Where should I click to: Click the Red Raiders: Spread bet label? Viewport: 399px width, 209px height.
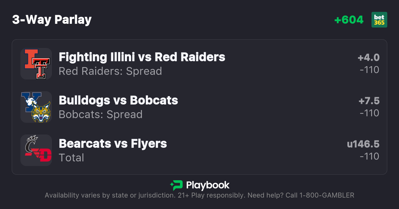tap(110, 71)
